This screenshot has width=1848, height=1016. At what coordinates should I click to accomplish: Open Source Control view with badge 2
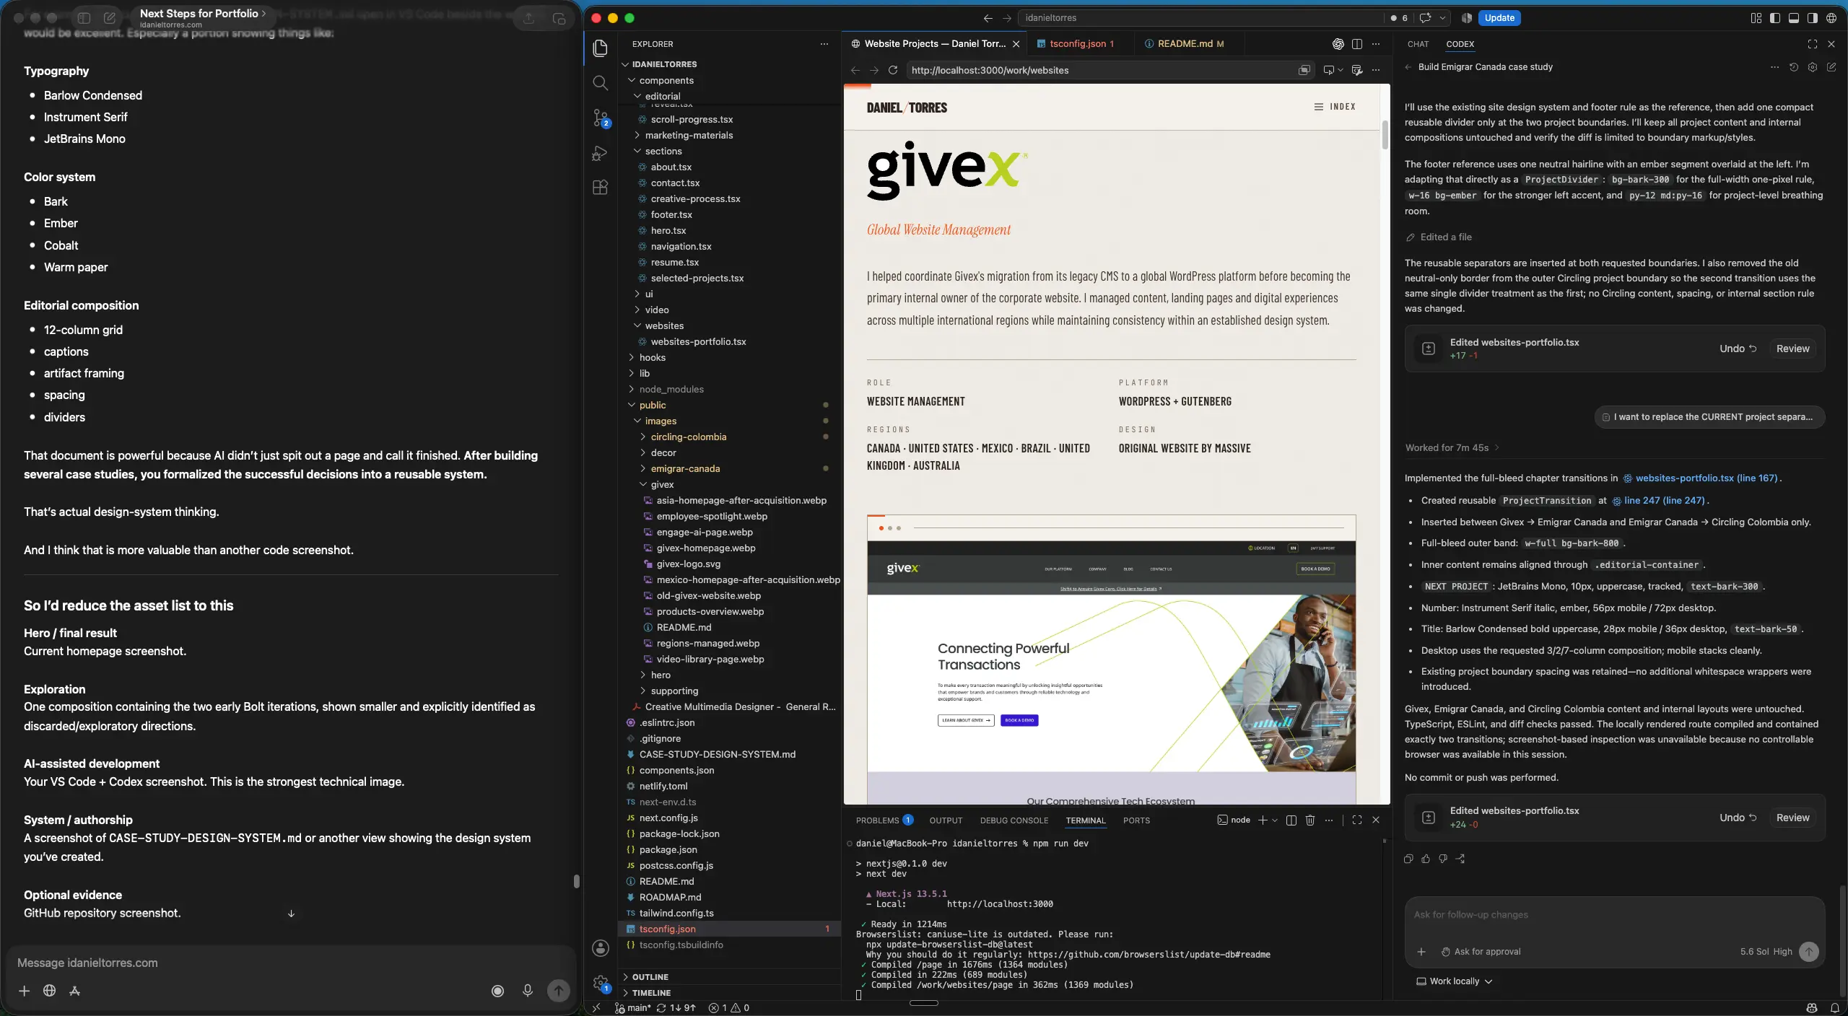pyautogui.click(x=600, y=118)
